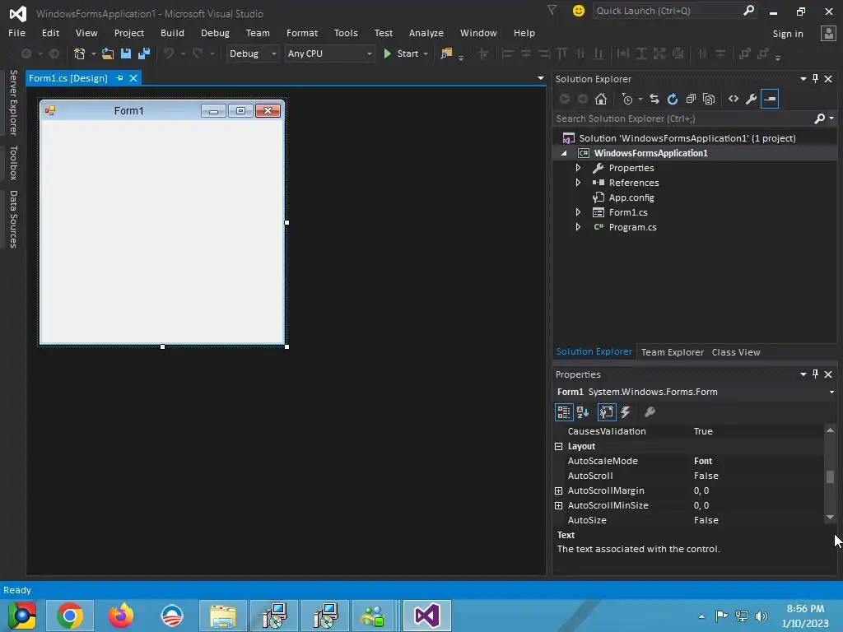
Task: Select App.config in Solution Explorer
Action: 631,197
